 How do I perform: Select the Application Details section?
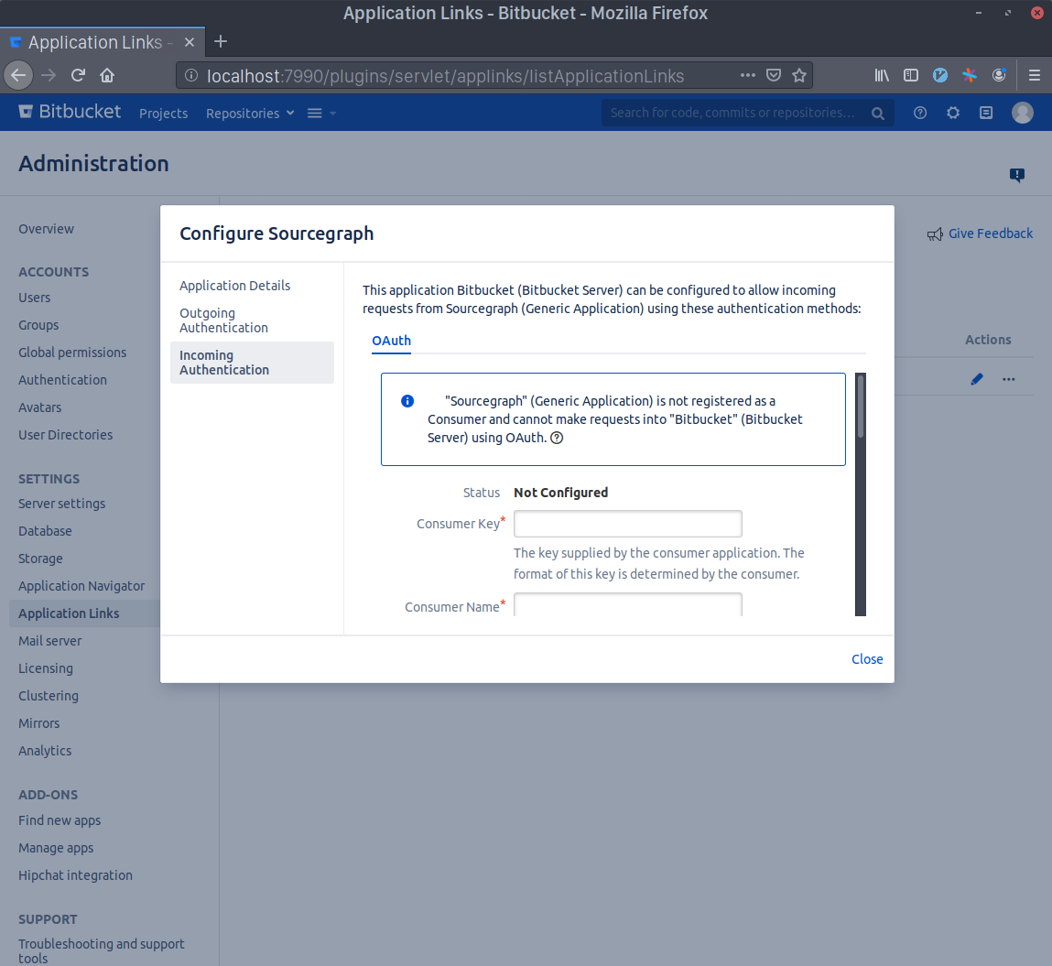[234, 286]
